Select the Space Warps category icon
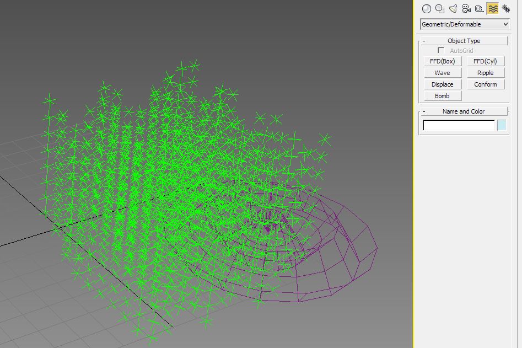522x348 pixels. 493,9
